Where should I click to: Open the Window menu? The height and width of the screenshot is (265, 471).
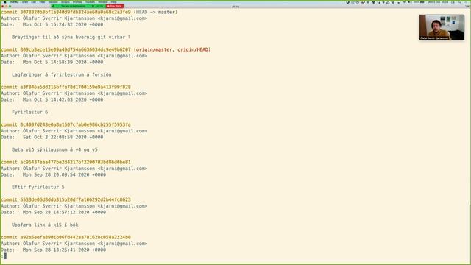pyautogui.click(x=103, y=2)
